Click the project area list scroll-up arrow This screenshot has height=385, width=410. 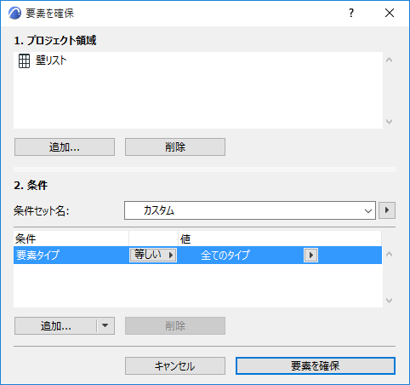point(389,60)
